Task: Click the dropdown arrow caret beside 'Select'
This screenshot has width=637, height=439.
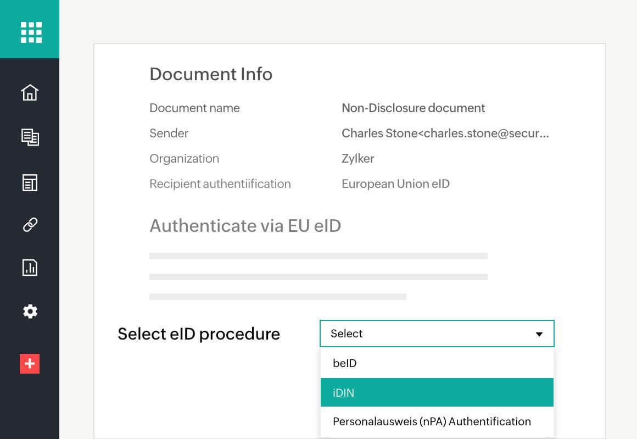Action: pos(539,334)
